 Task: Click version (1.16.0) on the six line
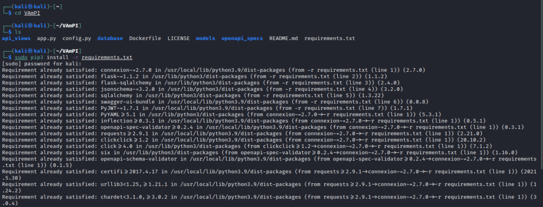pyautogui.click(x=504, y=152)
